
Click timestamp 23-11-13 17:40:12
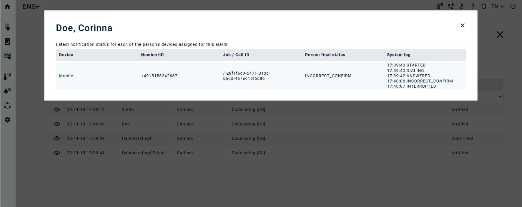point(86,110)
